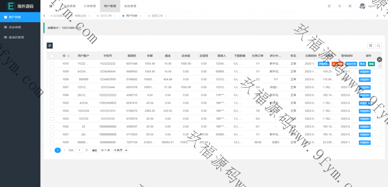Viewport: 388px width, 187px height.
Task: Click the sidebar collapse menu icon
Action: point(51,6)
